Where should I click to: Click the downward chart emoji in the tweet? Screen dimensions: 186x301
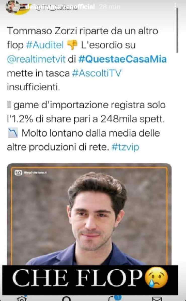pyautogui.click(x=13, y=134)
